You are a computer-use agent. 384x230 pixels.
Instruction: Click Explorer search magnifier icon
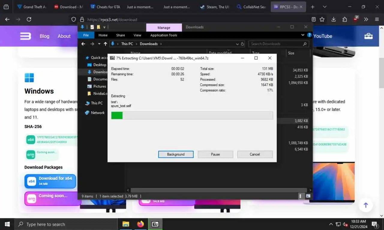tap(305, 44)
